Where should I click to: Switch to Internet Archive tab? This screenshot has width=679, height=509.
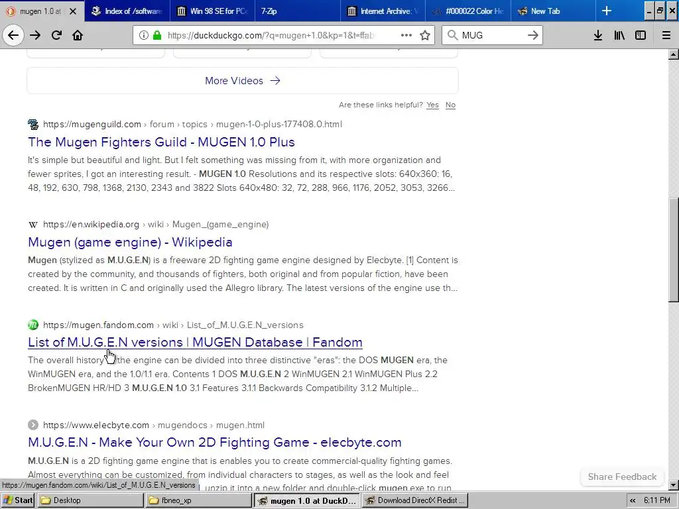point(383,11)
